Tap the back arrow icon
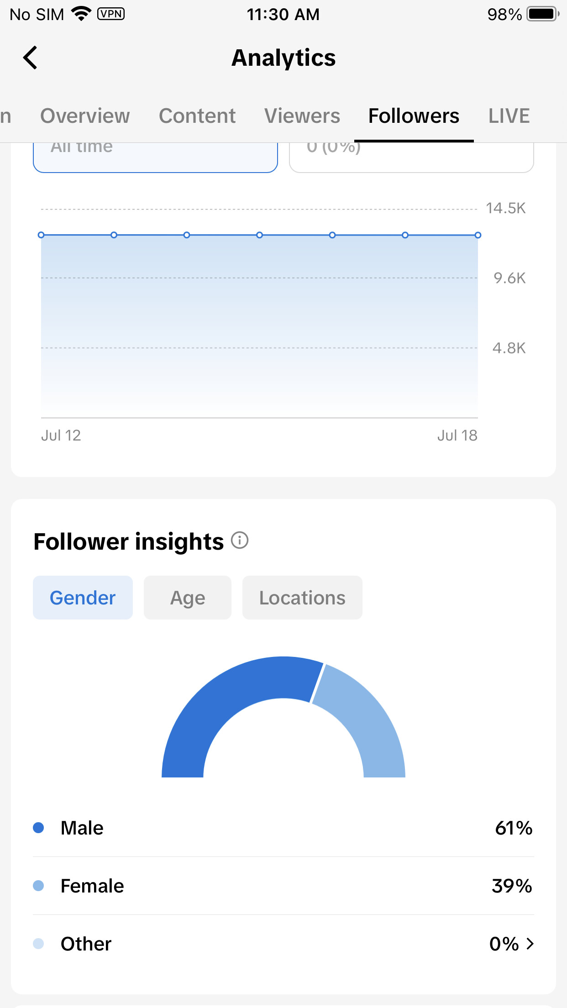 pyautogui.click(x=30, y=58)
